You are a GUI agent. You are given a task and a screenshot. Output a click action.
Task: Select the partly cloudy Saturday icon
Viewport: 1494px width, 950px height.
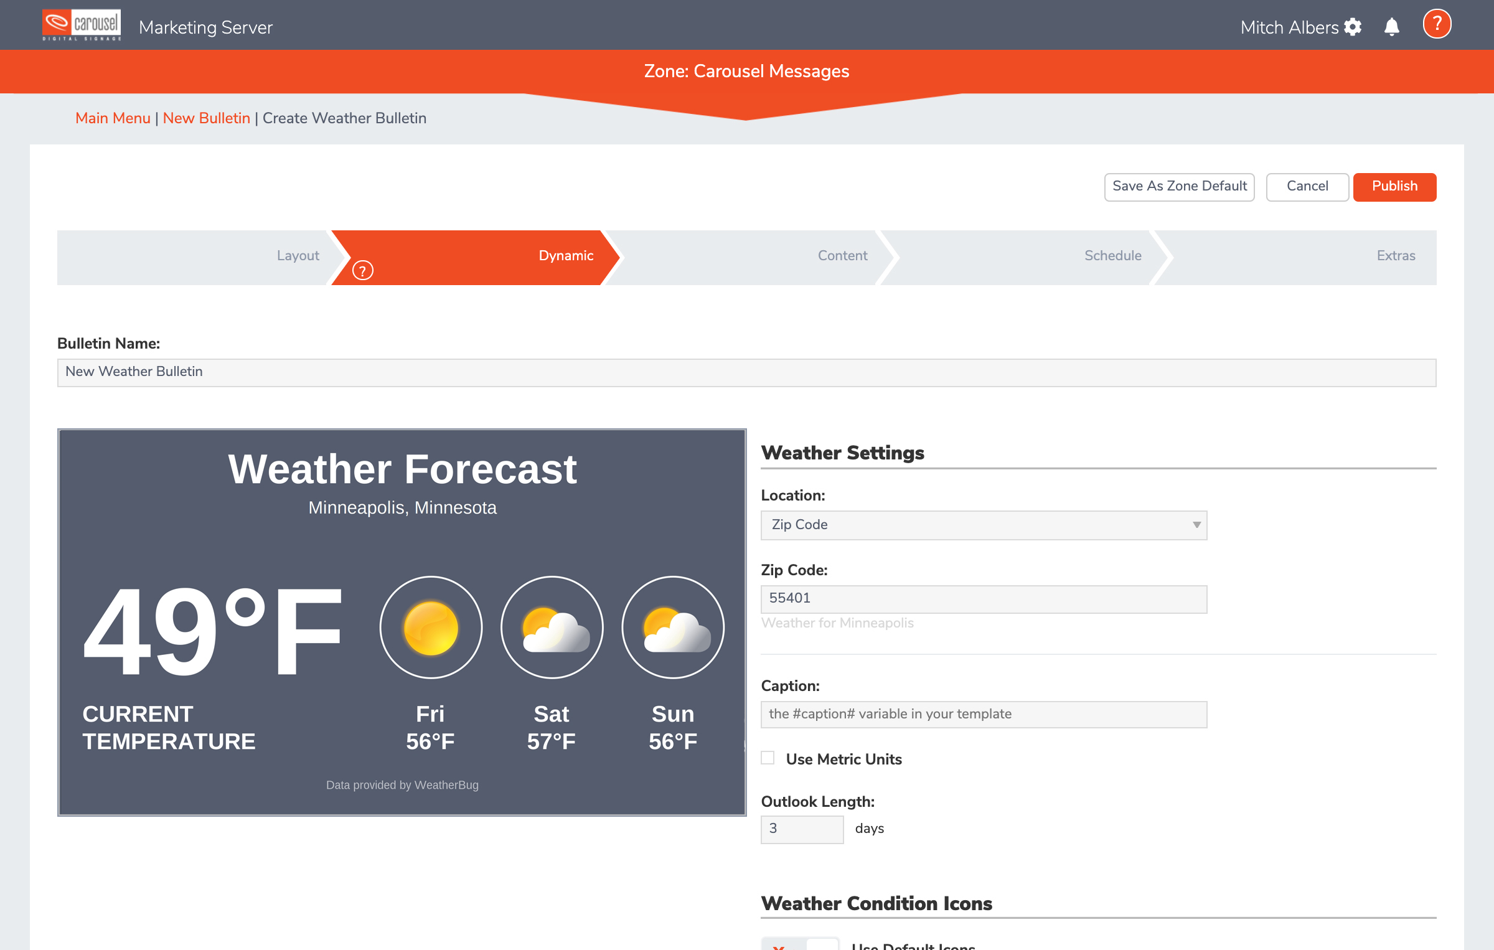(x=552, y=628)
